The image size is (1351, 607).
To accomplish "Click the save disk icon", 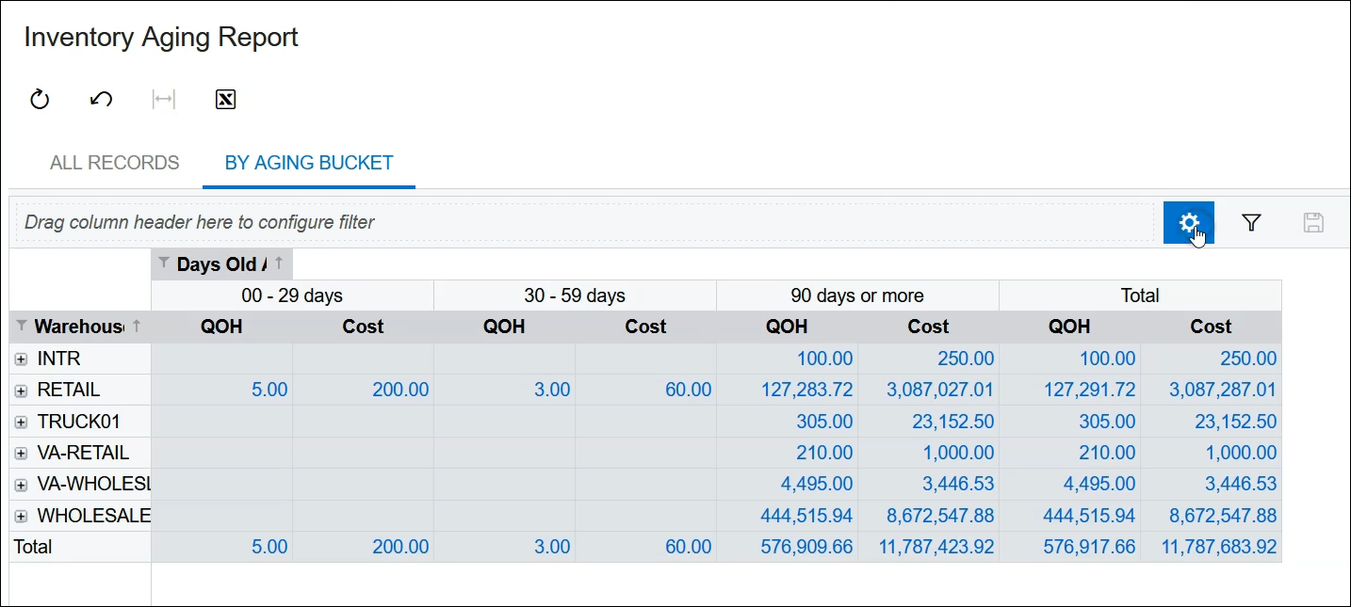I will pos(1313,223).
